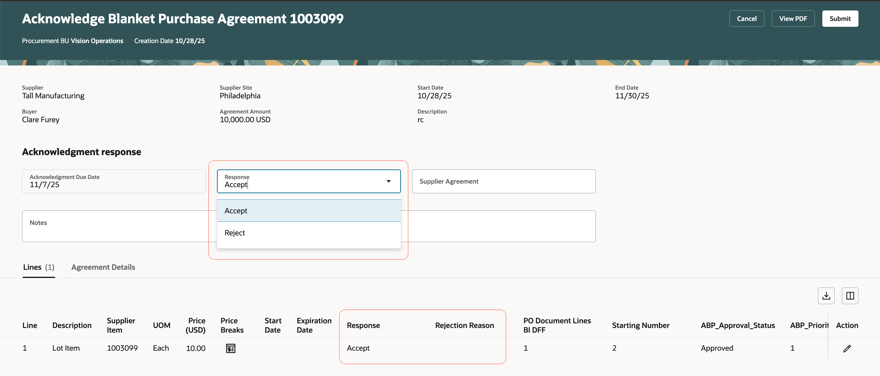Open the manage columns icon
This screenshot has width=880, height=376.
(x=850, y=296)
